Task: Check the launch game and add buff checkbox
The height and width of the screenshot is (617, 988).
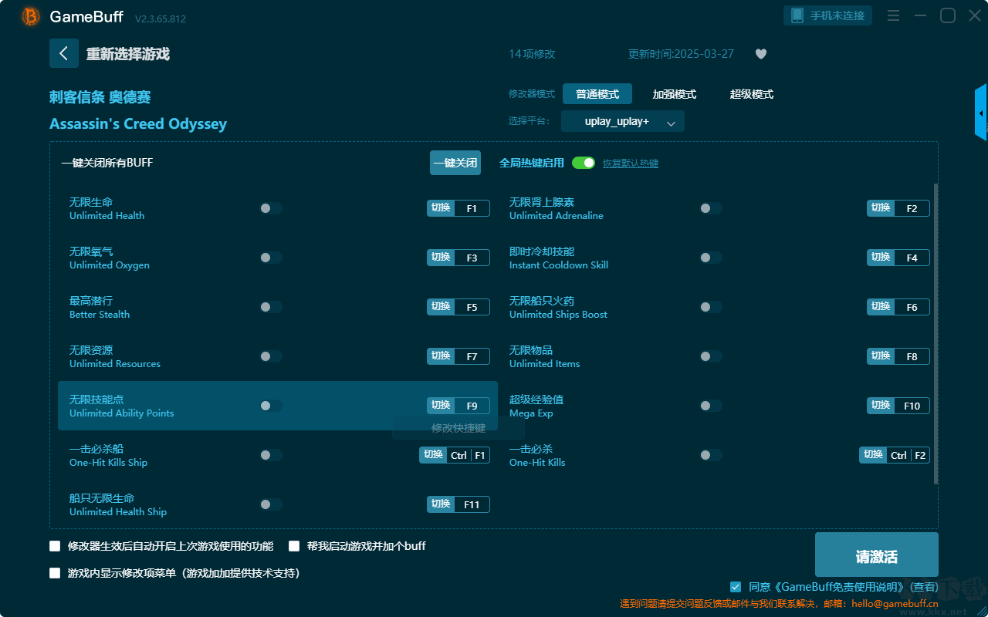Action: [294, 546]
